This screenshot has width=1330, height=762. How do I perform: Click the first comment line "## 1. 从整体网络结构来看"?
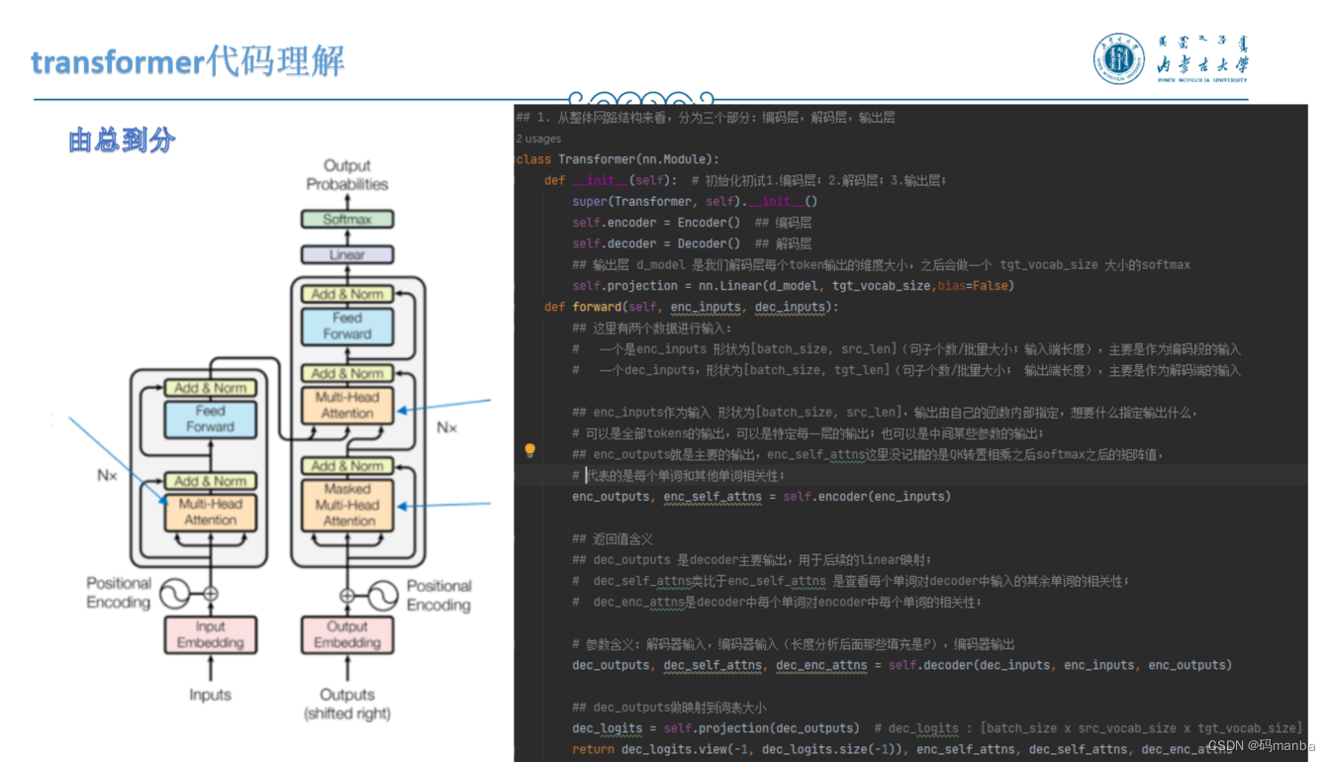(706, 118)
